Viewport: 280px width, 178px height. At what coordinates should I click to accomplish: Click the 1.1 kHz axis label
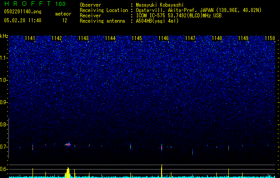4,58
